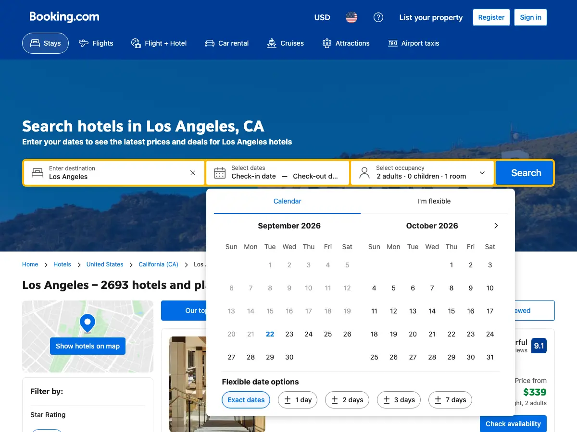The height and width of the screenshot is (432, 577).
Task: Select the Stays tab
Action: 46,43
